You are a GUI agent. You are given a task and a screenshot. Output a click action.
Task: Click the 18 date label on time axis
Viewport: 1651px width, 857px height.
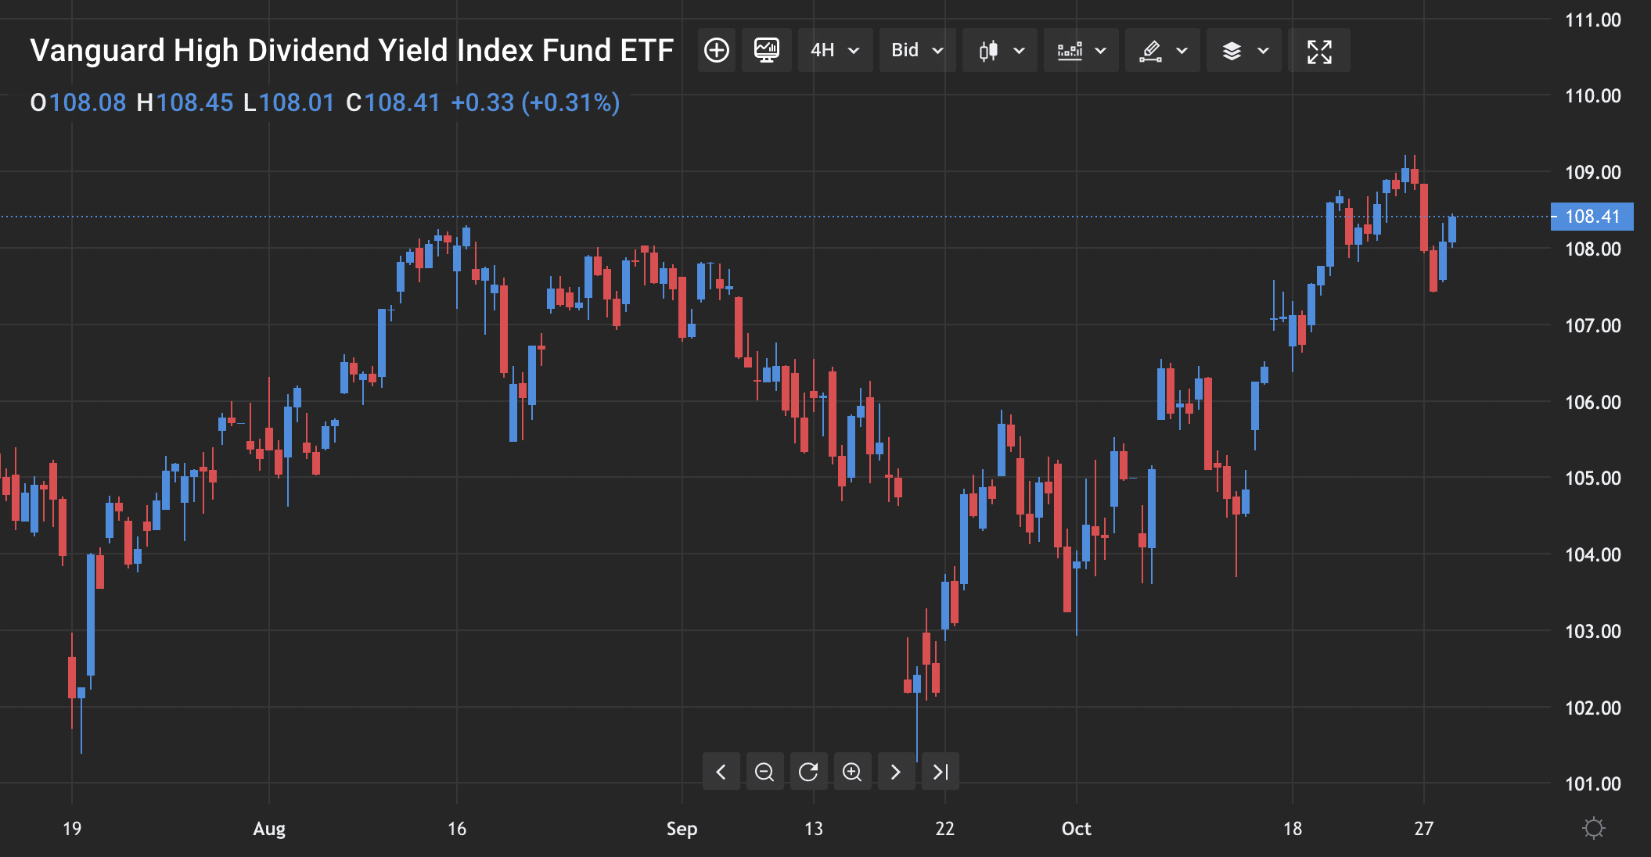pyautogui.click(x=1293, y=829)
